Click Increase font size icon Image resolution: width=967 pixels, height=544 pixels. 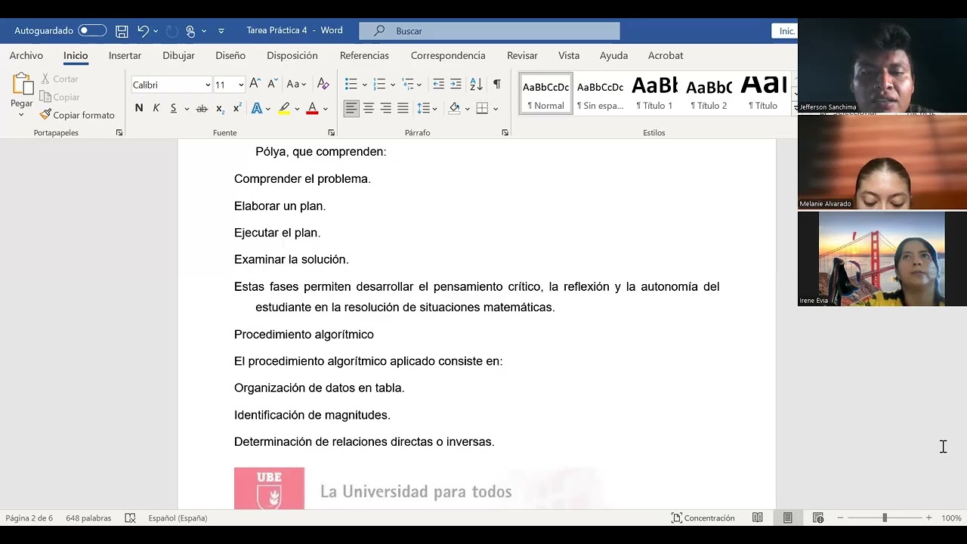(x=255, y=84)
